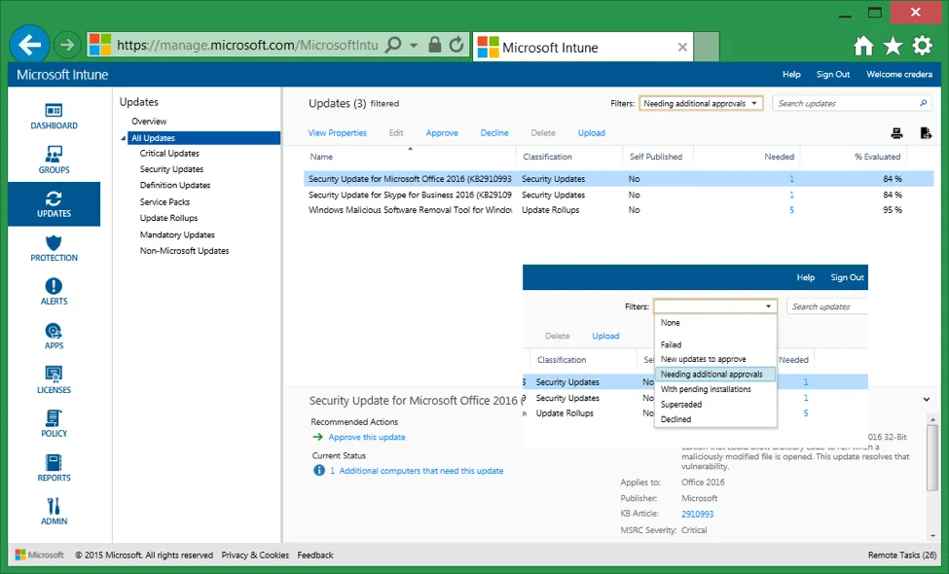
Task: Click the export icon above the updates list
Action: [x=926, y=133]
